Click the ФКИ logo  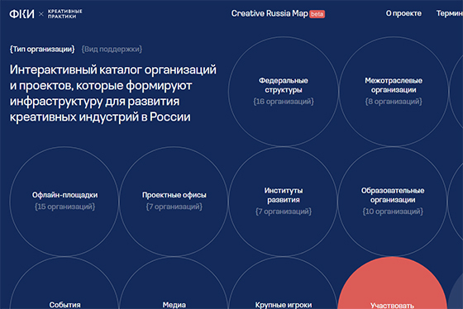[21, 14]
